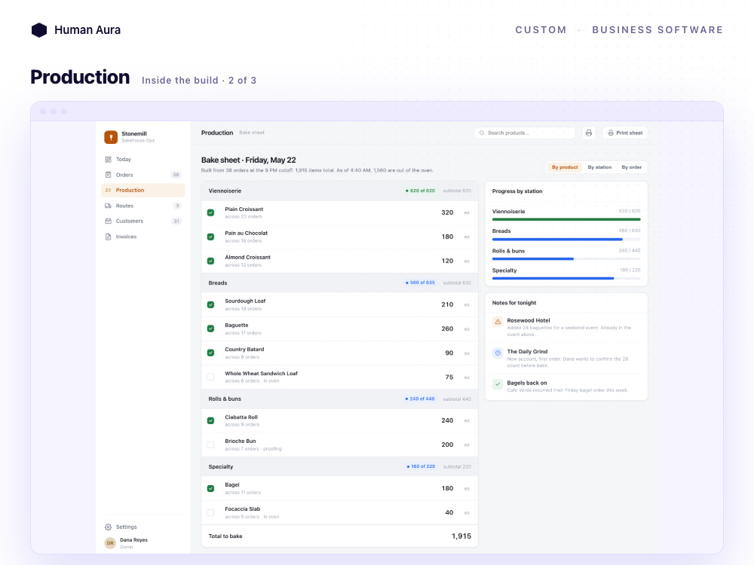Collapse the Breads section header
Screen dimensions: 754x565
click(339, 283)
